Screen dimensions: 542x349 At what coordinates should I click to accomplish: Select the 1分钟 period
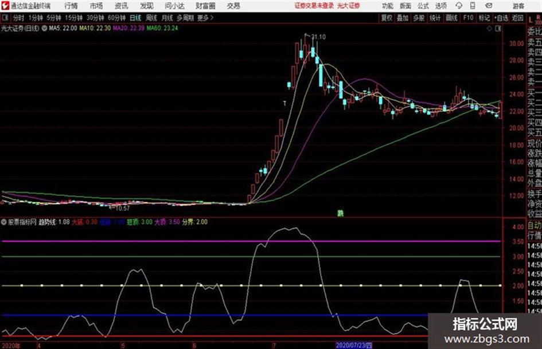[x=36, y=18]
